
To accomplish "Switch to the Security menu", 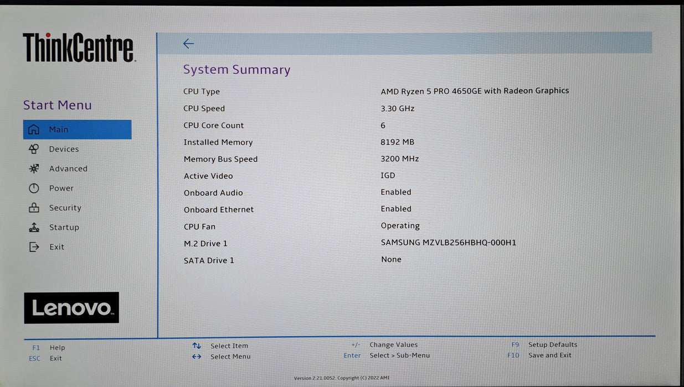I will coord(65,208).
